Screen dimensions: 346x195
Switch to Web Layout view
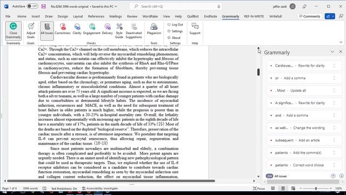293,188
